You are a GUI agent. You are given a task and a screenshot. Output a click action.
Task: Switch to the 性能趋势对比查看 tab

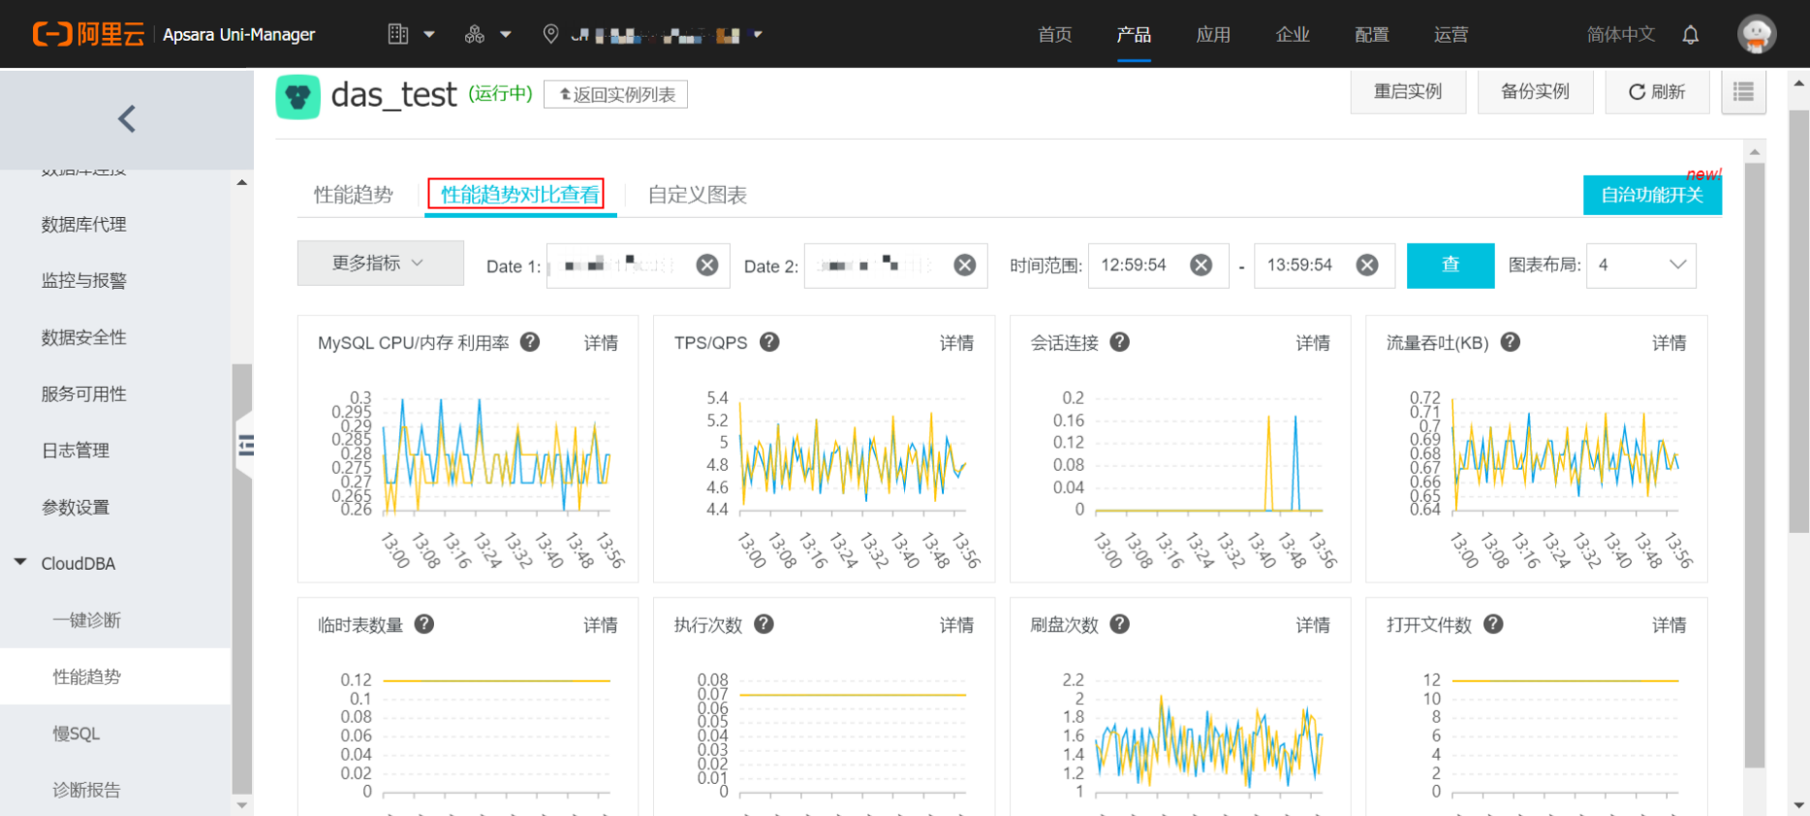(x=519, y=195)
